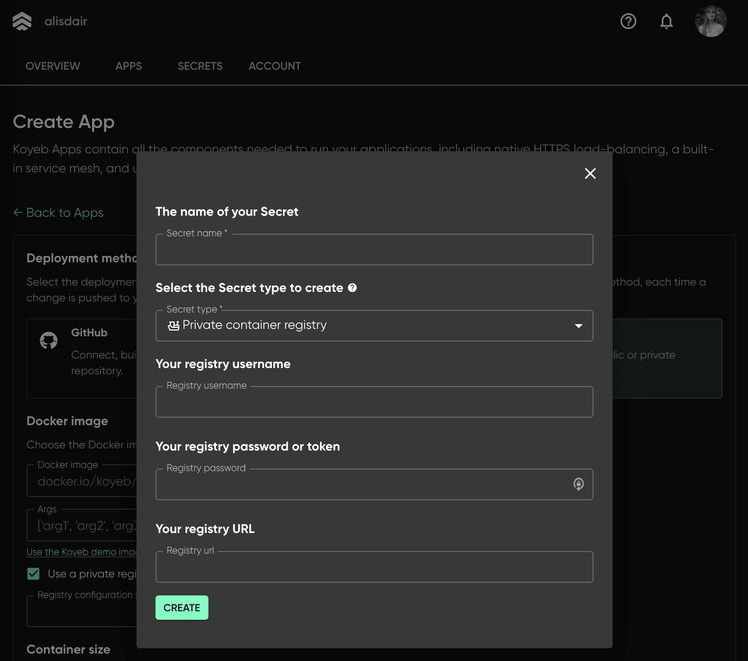This screenshot has width=748, height=661.
Task: Click the private container registry icon
Action: pos(173,326)
